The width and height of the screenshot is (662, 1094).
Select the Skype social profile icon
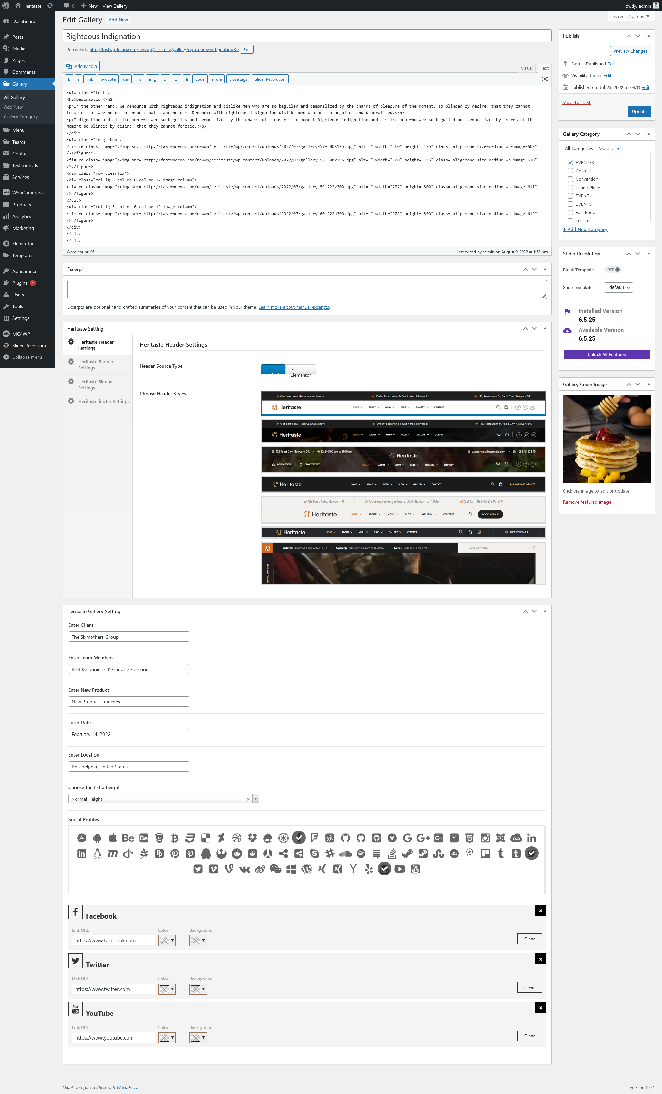314,853
